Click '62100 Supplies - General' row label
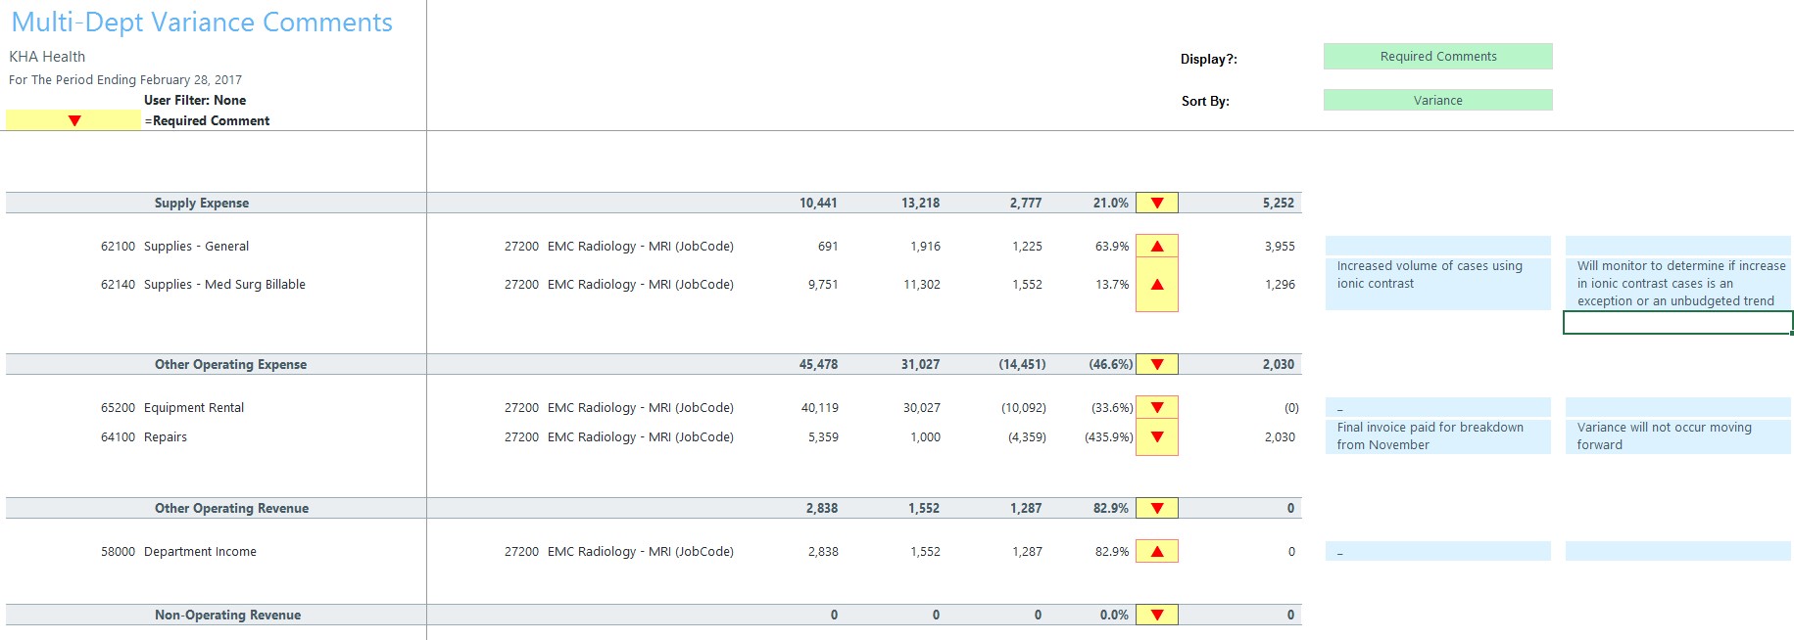1794x640 pixels. coord(174,246)
